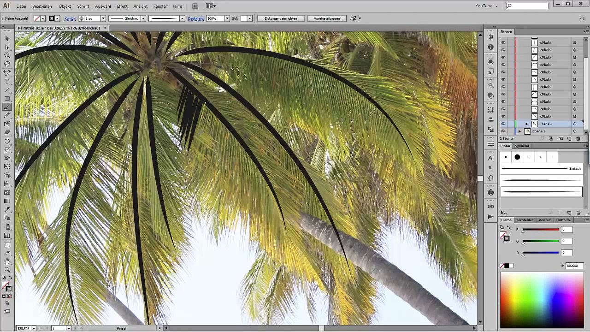
Task: Open the brush definition dropdown
Action: coord(182,18)
